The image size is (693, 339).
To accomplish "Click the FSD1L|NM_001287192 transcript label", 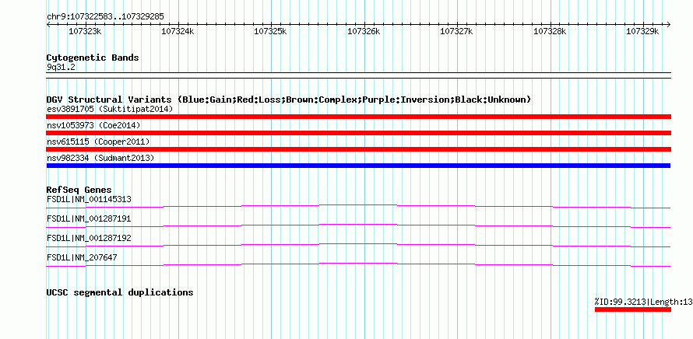I will (89, 239).
